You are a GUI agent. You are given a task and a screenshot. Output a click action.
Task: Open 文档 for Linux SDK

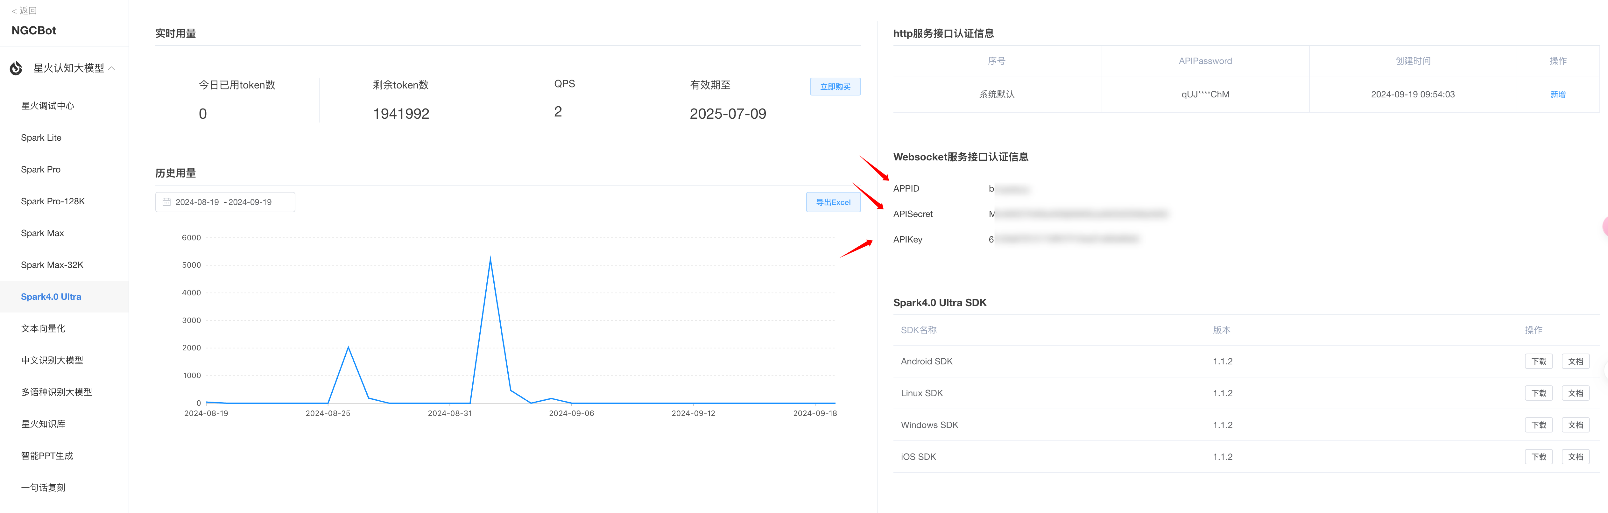(1575, 393)
